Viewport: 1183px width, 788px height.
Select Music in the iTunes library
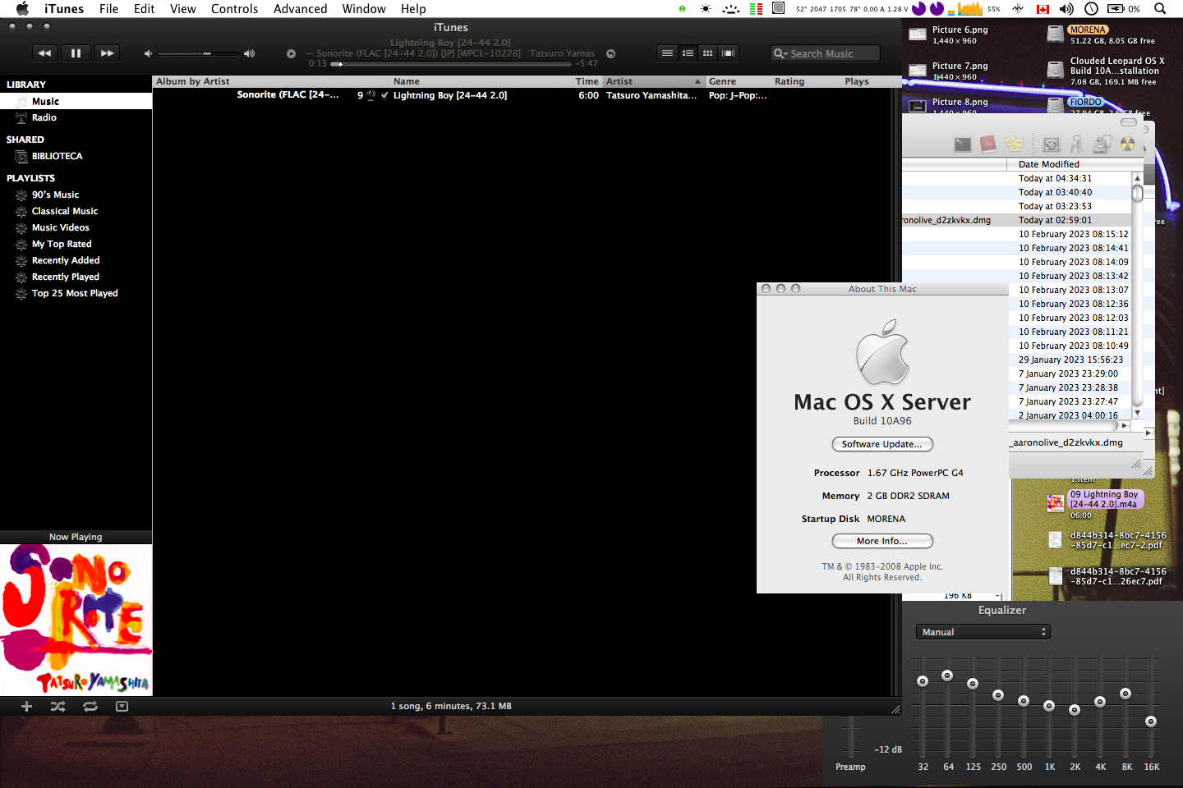coord(76,101)
